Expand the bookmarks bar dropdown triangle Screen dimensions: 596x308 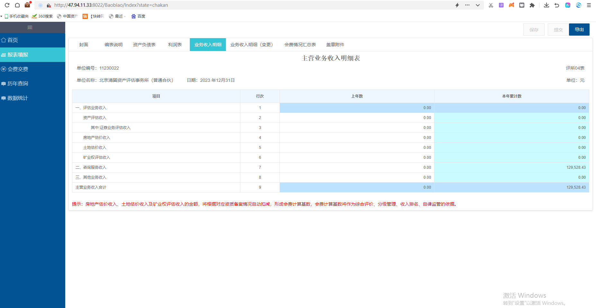2,16
